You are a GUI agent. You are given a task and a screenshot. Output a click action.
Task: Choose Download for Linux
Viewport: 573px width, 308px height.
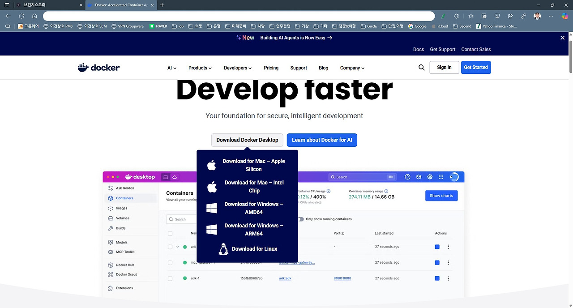(254, 249)
